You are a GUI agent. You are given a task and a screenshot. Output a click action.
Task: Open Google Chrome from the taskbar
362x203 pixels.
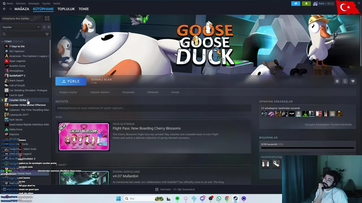pyautogui.click(x=227, y=198)
